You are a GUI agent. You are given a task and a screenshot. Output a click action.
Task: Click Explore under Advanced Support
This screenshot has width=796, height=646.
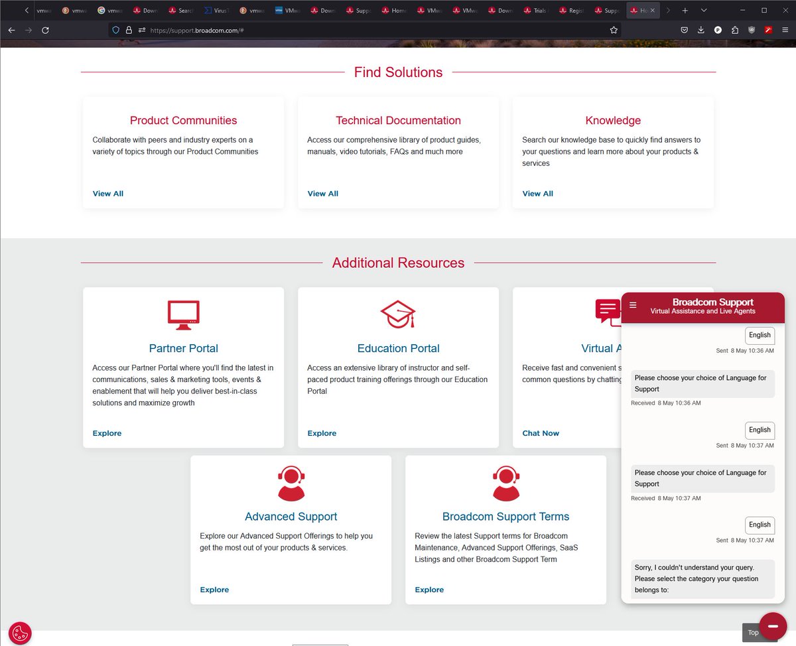coord(215,590)
